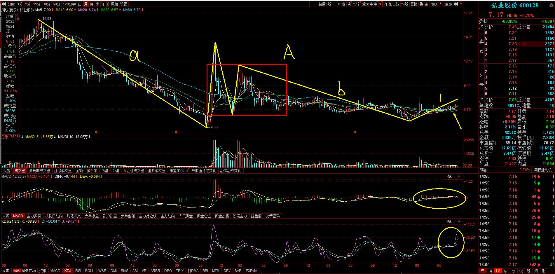Click the 财 finance icon
555x274 pixels.
pos(544,271)
